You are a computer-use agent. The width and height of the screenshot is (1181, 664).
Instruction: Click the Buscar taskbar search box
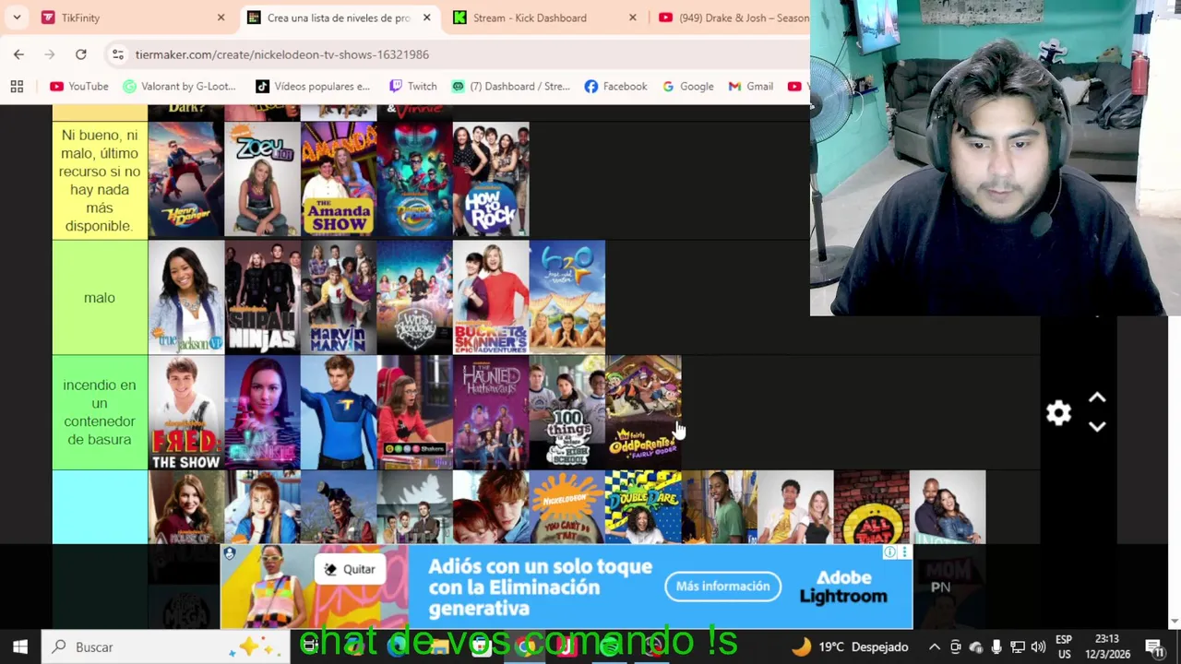click(166, 646)
